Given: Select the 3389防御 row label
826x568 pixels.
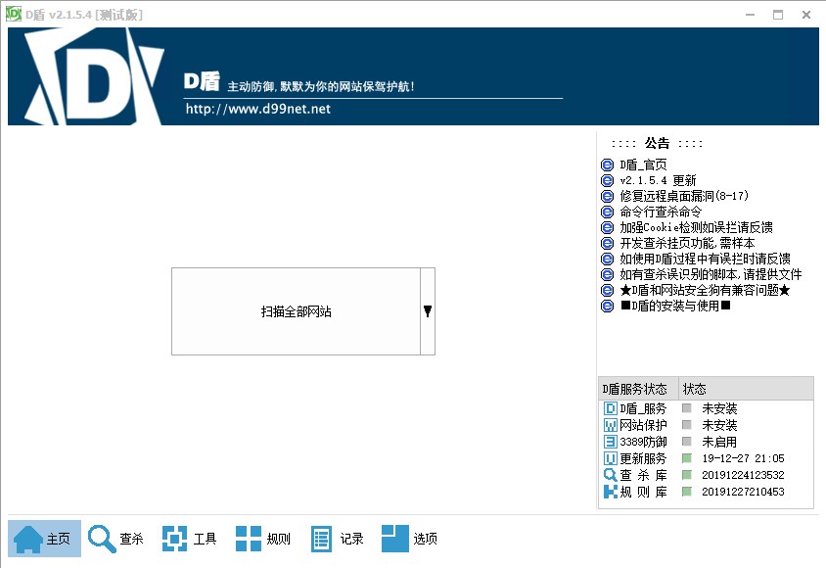Looking at the screenshot, I should [643, 442].
